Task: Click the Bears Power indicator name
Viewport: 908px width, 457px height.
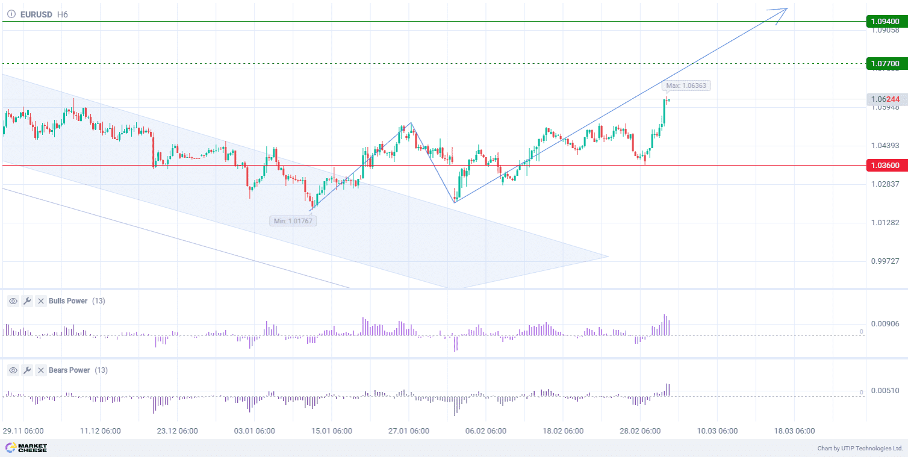Action: pyautogui.click(x=69, y=370)
